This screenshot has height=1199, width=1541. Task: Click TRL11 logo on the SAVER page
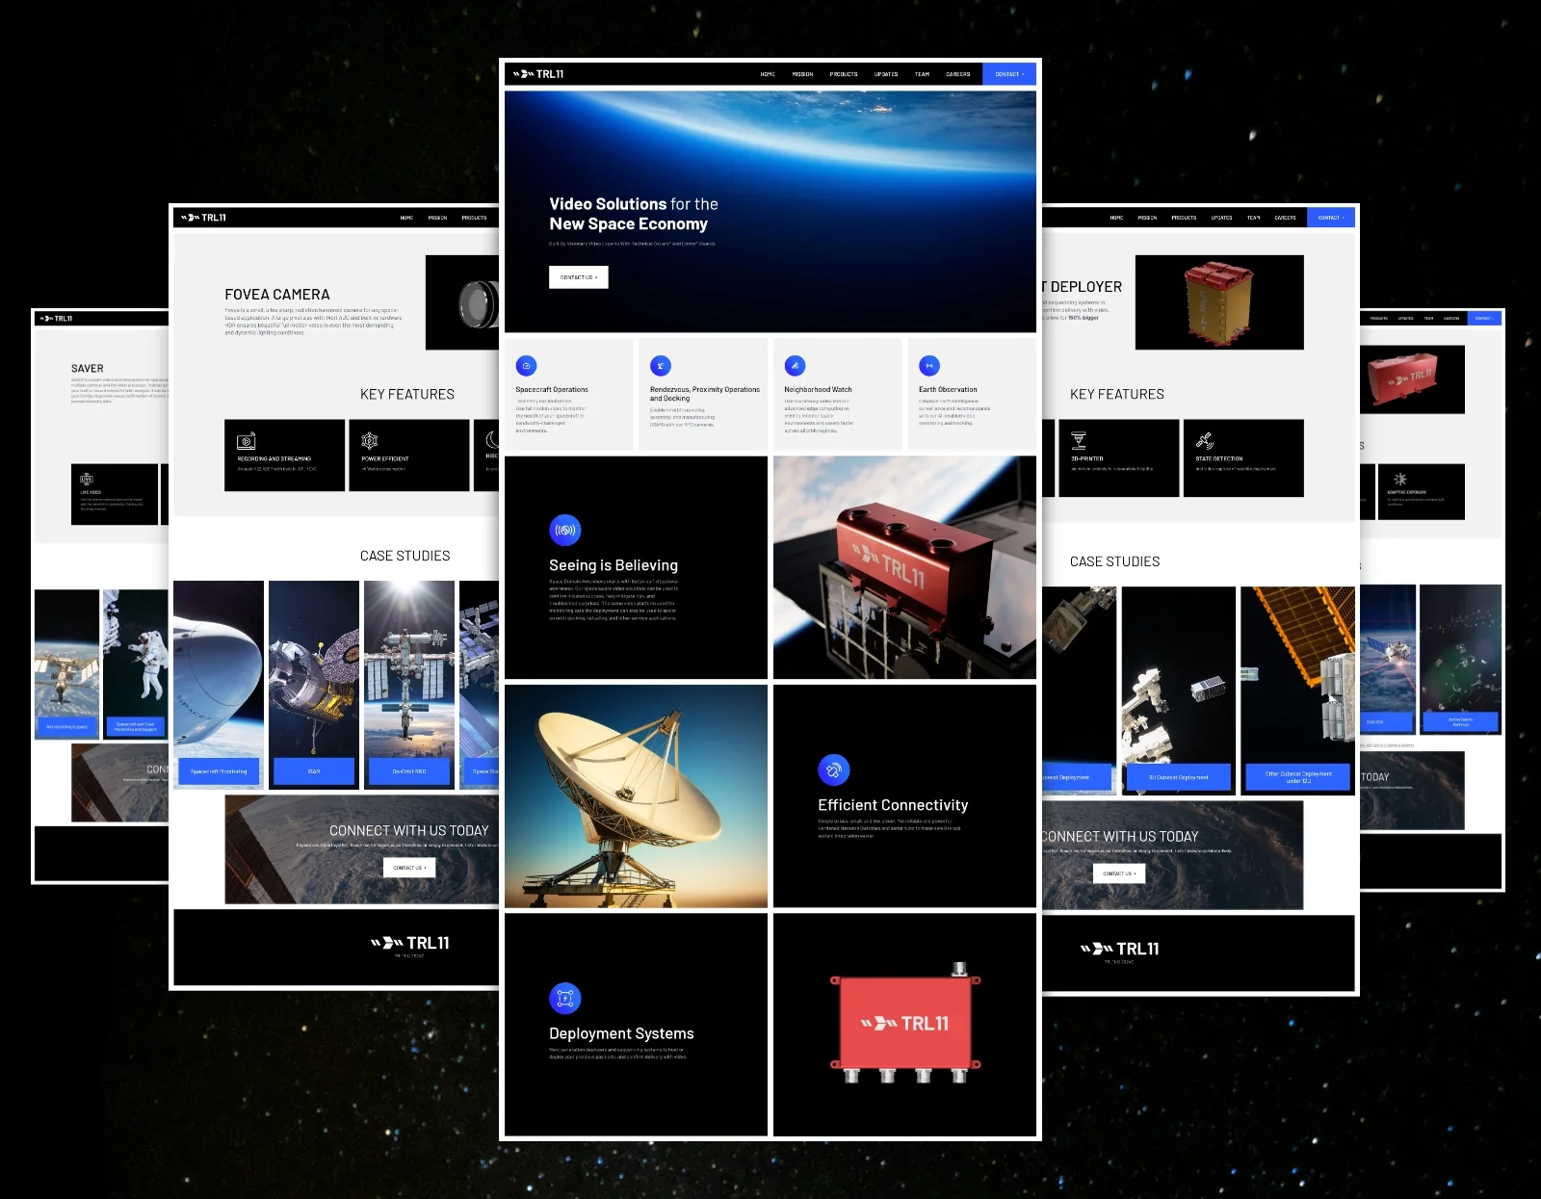(x=56, y=319)
